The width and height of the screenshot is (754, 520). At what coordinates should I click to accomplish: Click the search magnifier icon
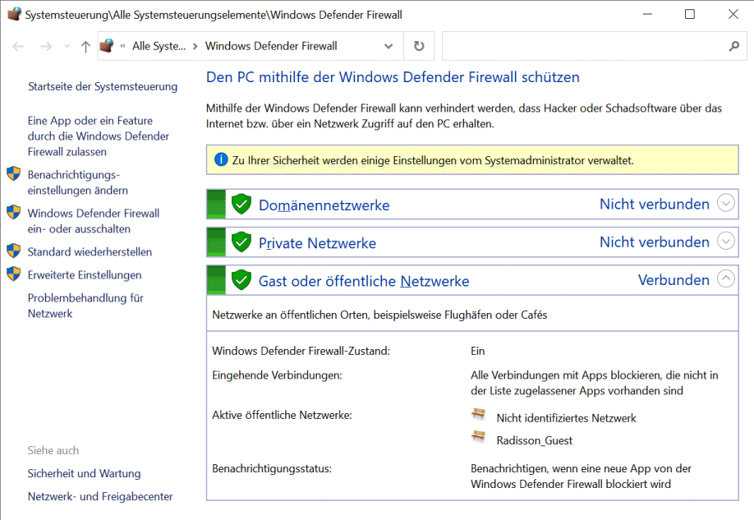click(x=733, y=46)
